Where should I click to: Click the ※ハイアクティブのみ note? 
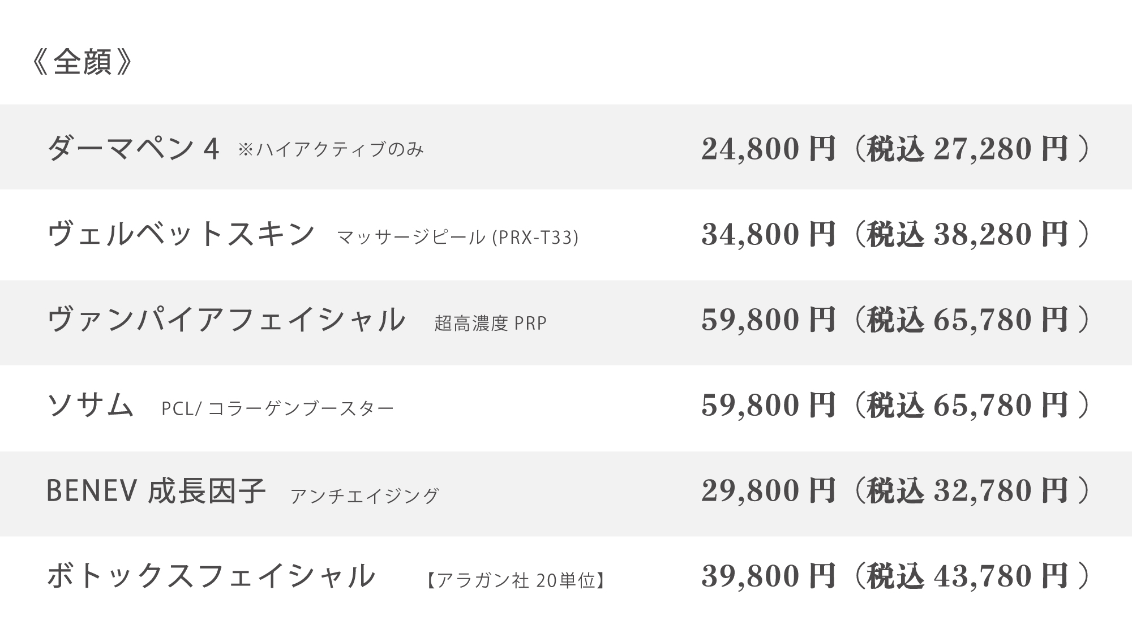(x=331, y=149)
